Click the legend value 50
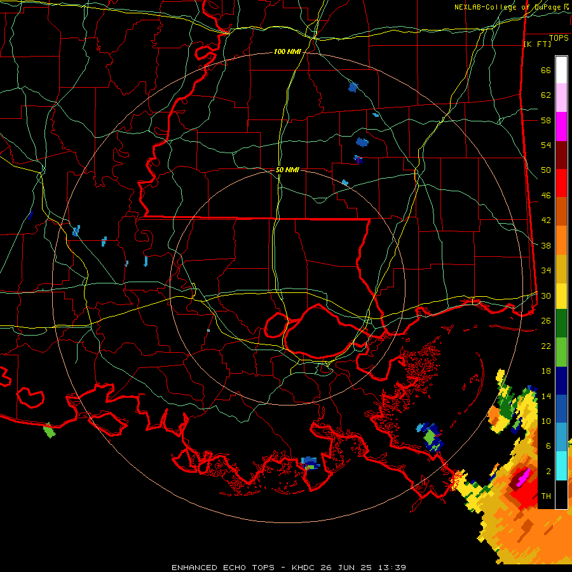572x572 pixels. coord(546,170)
